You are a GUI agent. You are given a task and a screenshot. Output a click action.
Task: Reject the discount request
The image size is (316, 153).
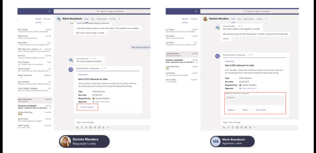tap(245, 110)
